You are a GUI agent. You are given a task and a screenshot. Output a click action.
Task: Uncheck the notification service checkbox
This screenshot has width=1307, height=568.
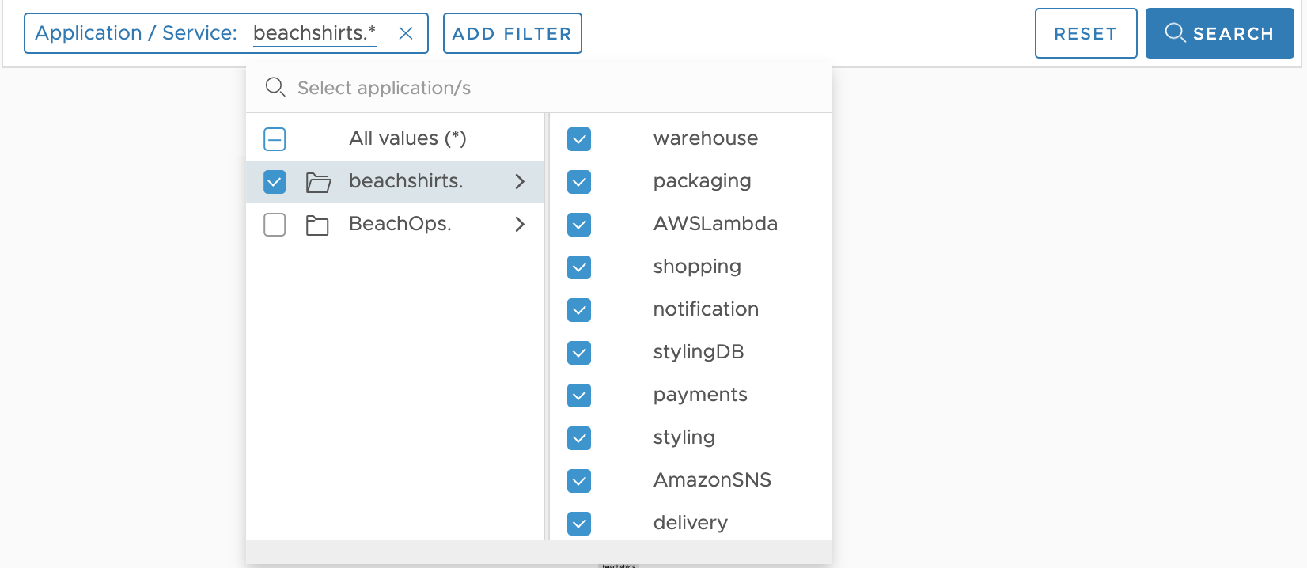pyautogui.click(x=579, y=310)
